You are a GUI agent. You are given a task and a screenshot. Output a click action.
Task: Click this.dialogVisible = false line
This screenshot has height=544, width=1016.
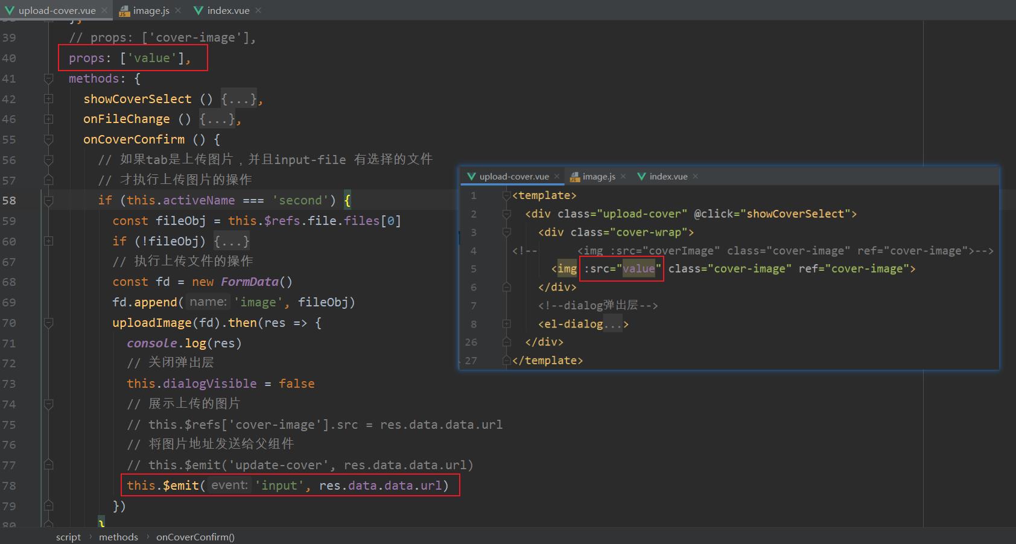(x=220, y=384)
